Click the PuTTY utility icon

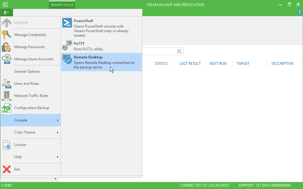[x=67, y=45]
